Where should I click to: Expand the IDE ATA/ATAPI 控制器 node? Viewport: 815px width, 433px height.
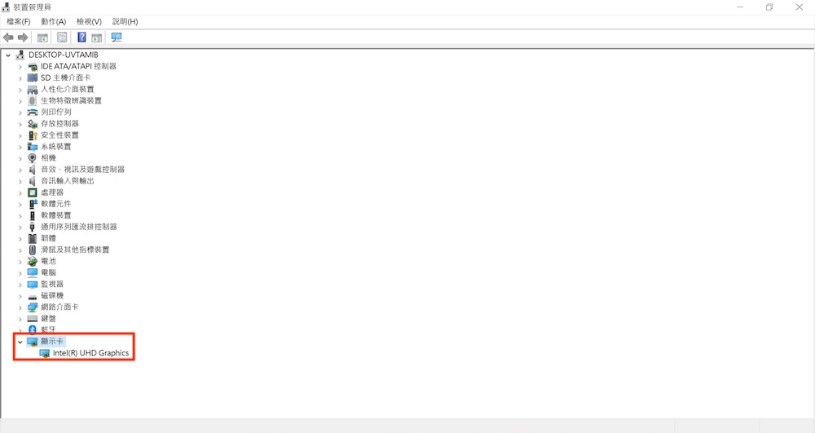click(x=20, y=67)
